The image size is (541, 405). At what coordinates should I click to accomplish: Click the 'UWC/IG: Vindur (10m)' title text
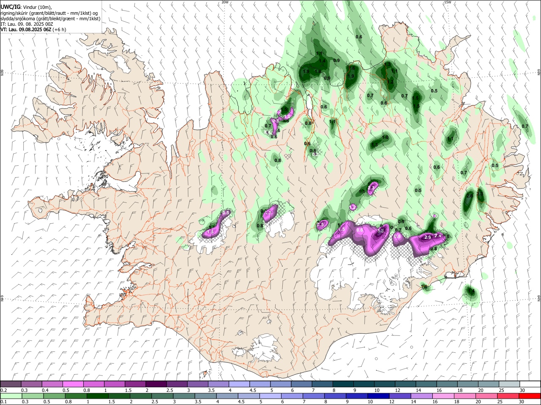(26, 7)
